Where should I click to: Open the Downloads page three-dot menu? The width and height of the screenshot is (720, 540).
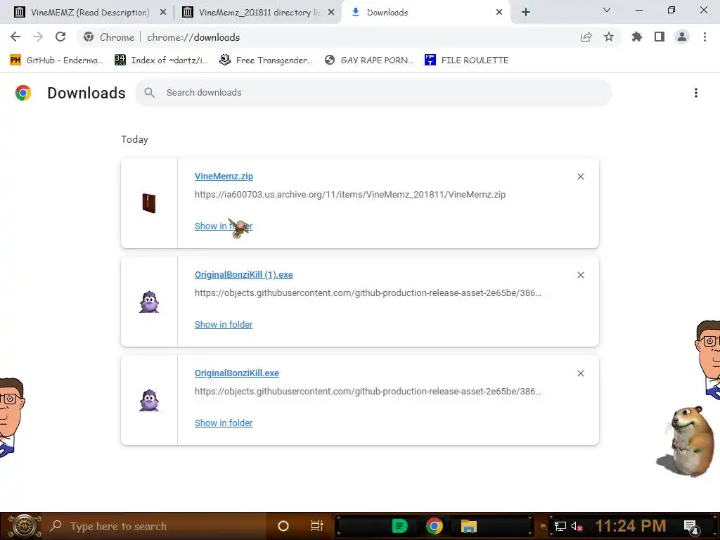[696, 93]
